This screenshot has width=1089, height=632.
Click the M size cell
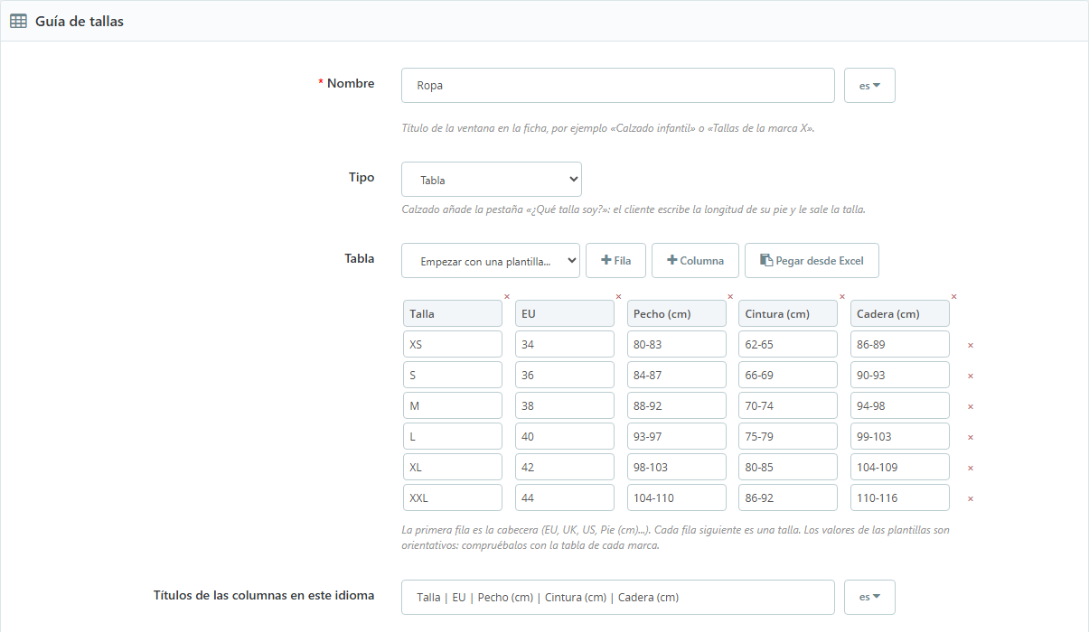pyautogui.click(x=453, y=405)
